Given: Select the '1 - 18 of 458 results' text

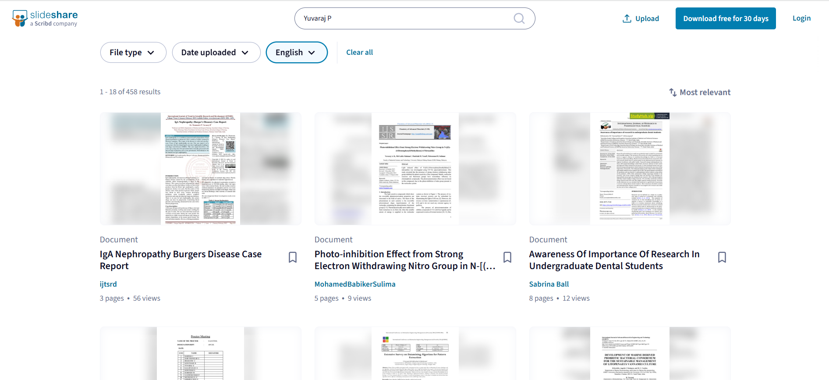Looking at the screenshot, I should point(130,92).
